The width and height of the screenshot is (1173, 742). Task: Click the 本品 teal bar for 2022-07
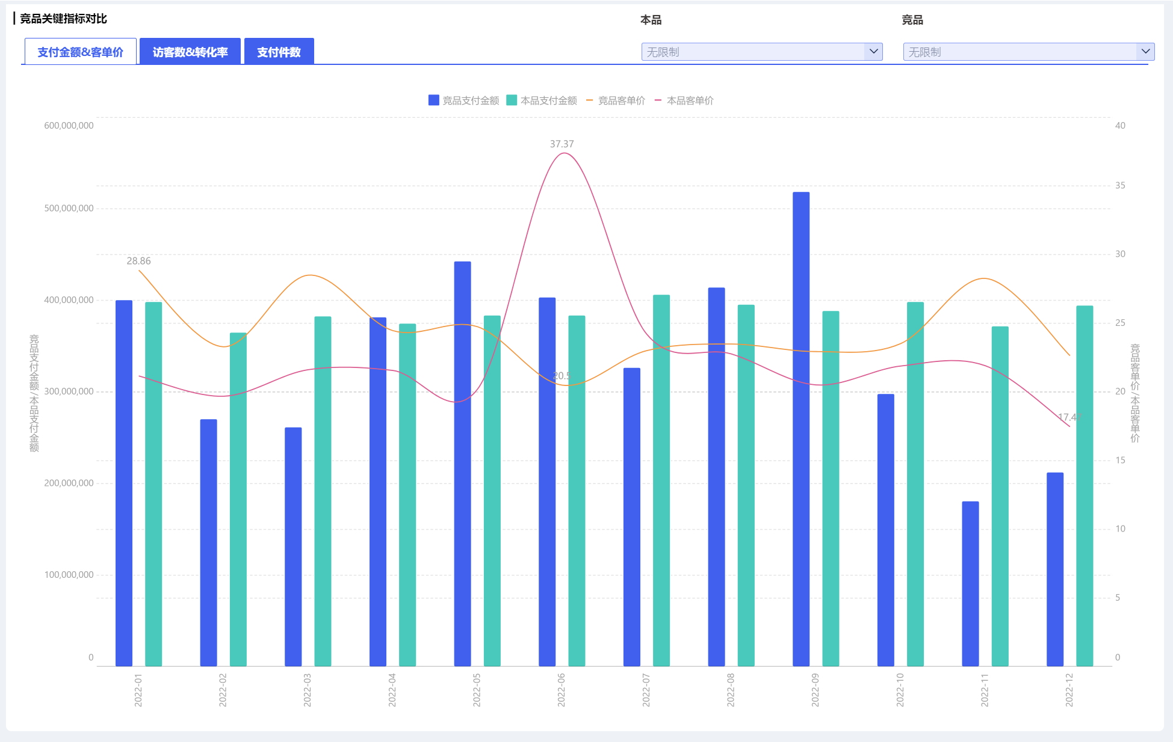(x=661, y=480)
